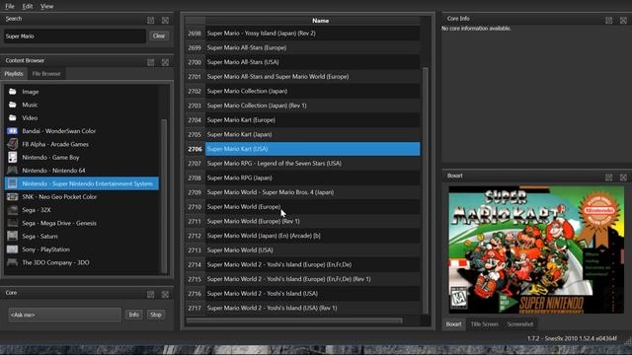The width and height of the screenshot is (632, 355).
Task: Undock the Content Browser panel
Action: (150, 62)
